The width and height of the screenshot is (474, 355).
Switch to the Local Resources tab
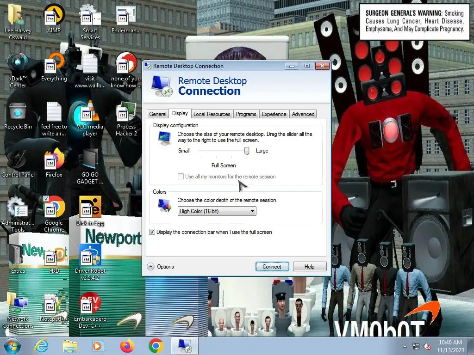click(x=212, y=114)
